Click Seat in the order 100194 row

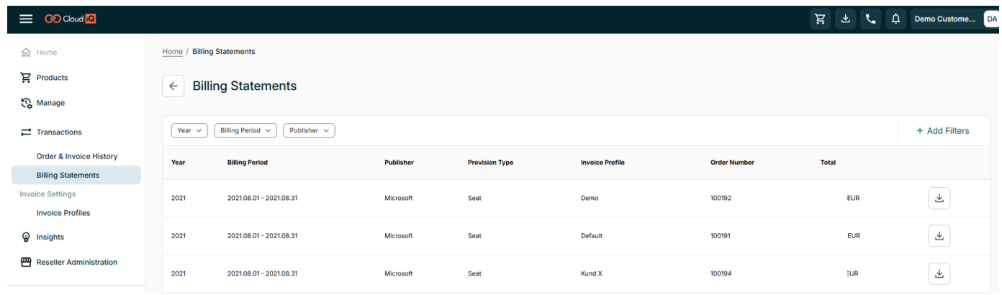pyautogui.click(x=474, y=273)
